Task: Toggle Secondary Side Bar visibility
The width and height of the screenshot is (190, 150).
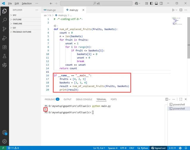Action: pyautogui.click(x=161, y=3)
